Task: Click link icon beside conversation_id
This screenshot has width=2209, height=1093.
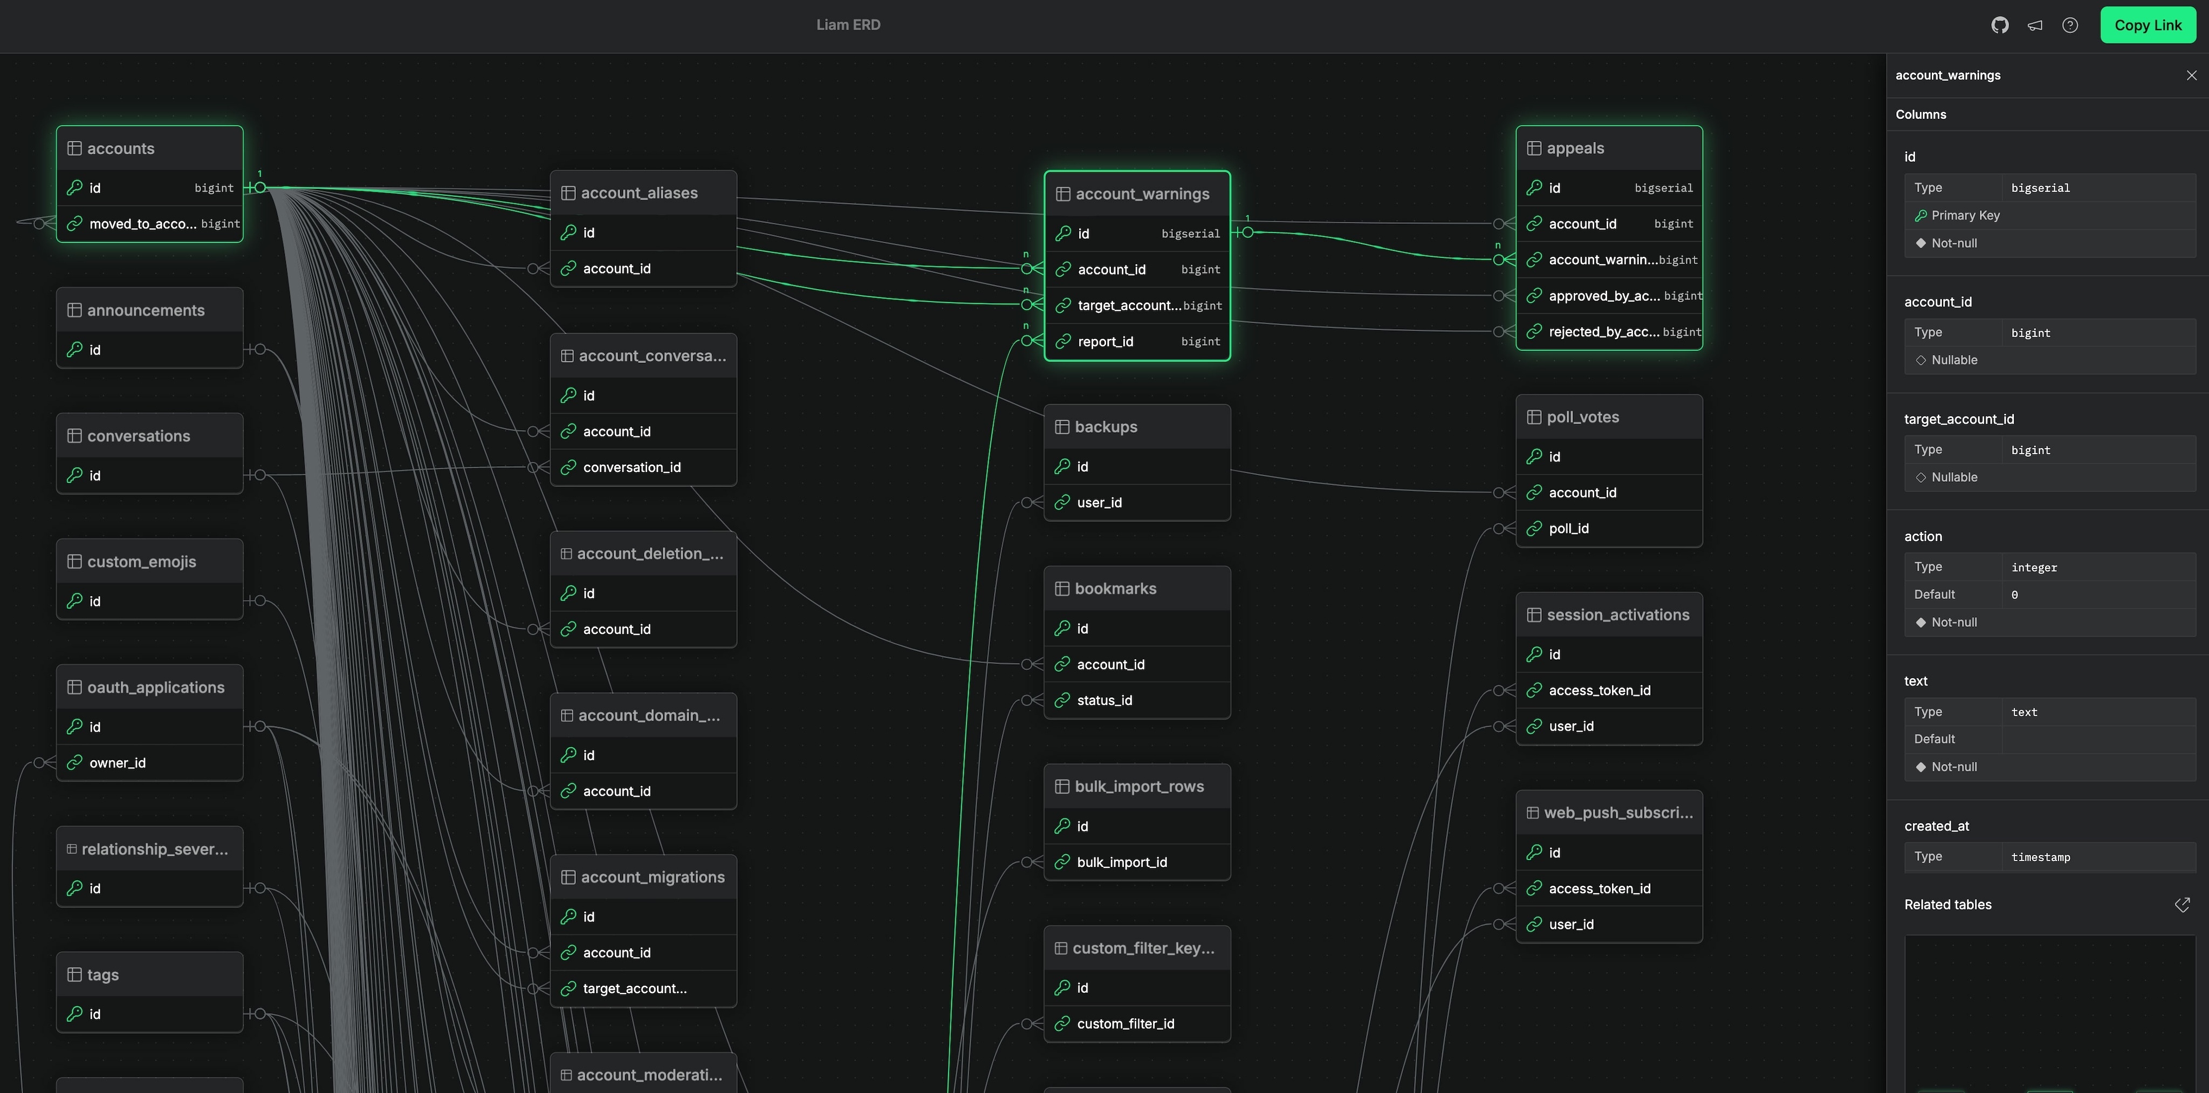Action: 568,467
